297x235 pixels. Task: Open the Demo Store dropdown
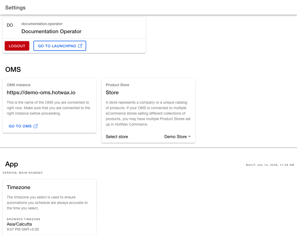(x=178, y=137)
